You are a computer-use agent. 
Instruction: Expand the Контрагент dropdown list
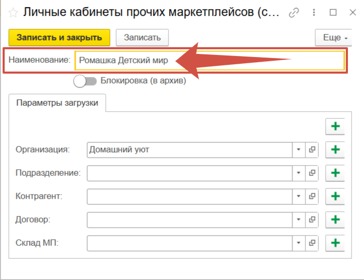pyautogui.click(x=299, y=197)
